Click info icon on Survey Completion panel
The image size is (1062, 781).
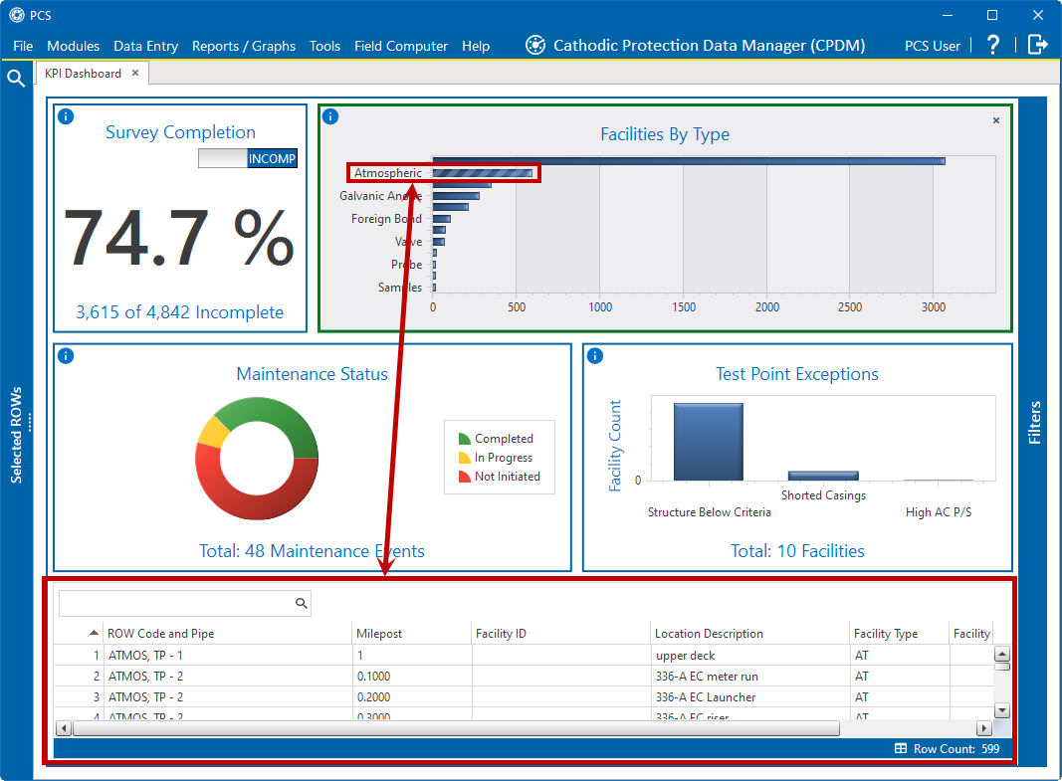point(66,116)
